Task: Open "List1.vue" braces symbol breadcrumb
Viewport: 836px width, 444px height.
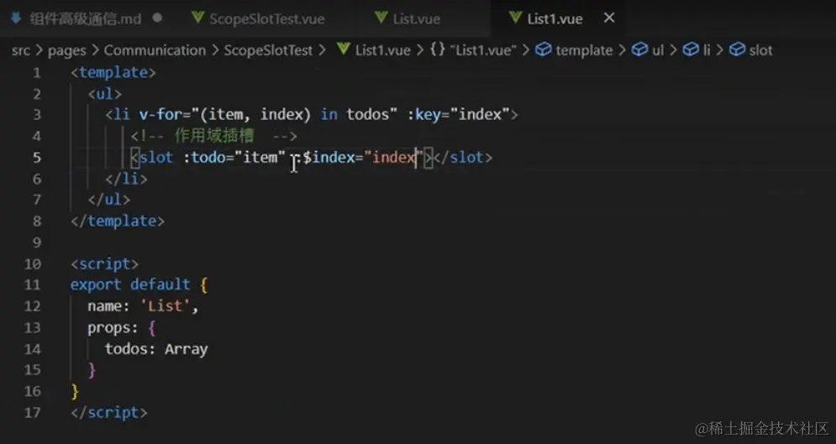Action: click(x=484, y=50)
